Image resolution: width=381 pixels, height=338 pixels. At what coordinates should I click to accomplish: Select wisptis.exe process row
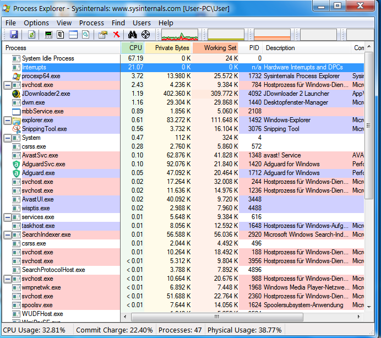click(x=183, y=208)
